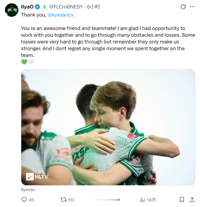Click the 45 replies count
This screenshot has width=200, height=207.
coord(31,200)
